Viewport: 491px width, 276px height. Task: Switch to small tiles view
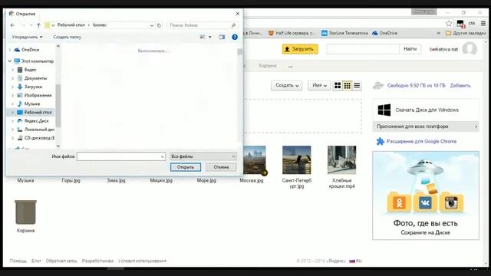348,85
